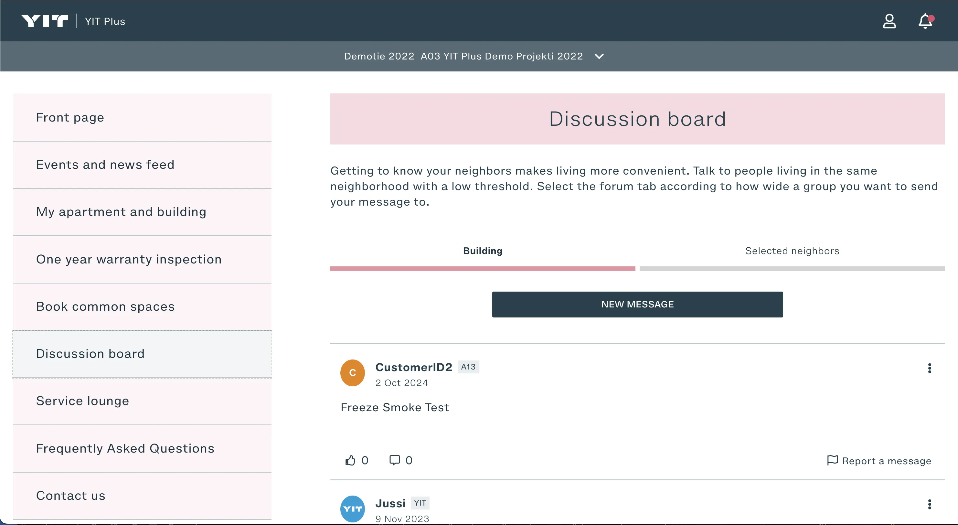Click CustomerID2 orange avatar

[352, 373]
